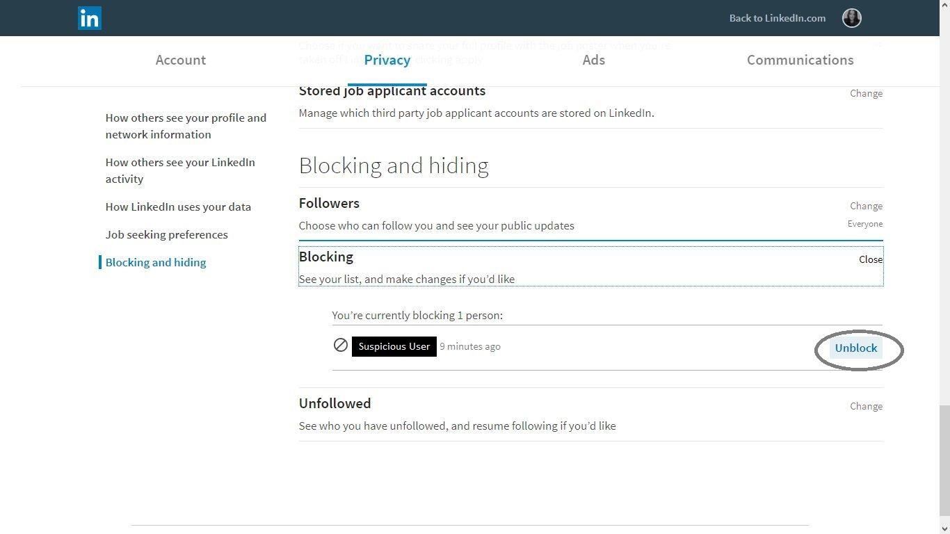Image resolution: width=950 pixels, height=534 pixels.
Task: Select the Privacy tab
Action: (x=387, y=60)
